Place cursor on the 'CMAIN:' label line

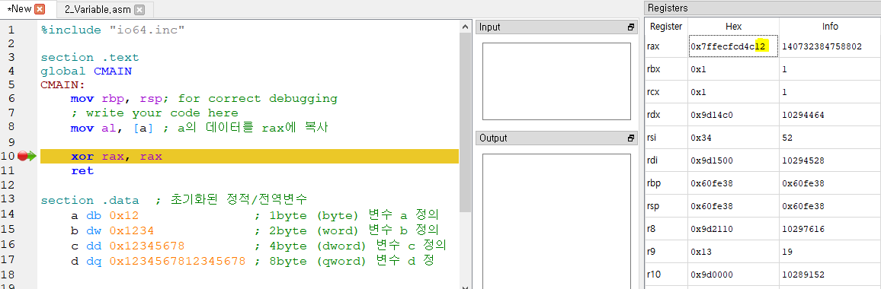(62, 84)
